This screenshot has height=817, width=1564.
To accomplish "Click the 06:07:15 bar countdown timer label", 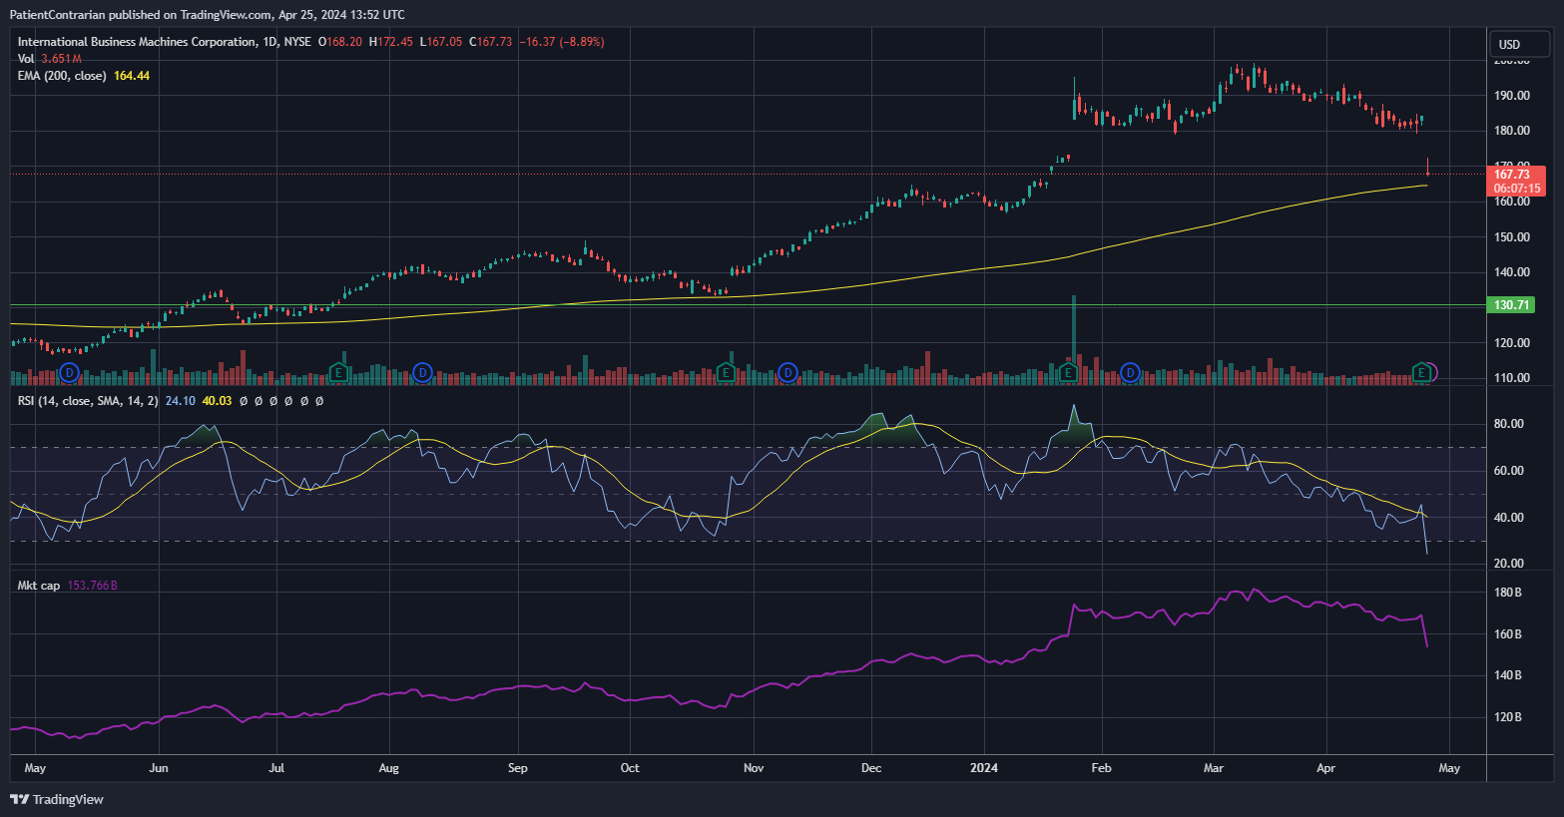I will click(x=1517, y=189).
